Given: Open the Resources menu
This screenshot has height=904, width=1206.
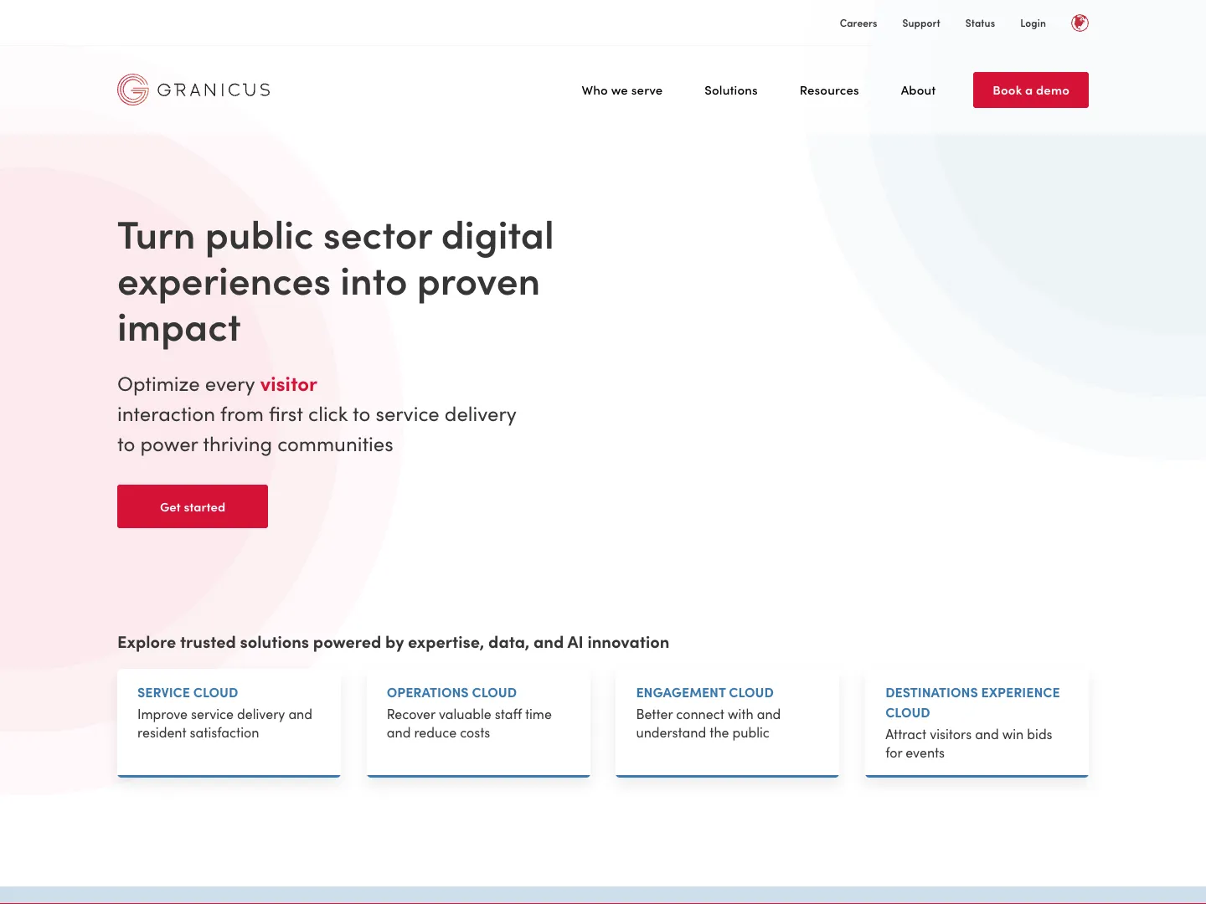Looking at the screenshot, I should [x=829, y=90].
